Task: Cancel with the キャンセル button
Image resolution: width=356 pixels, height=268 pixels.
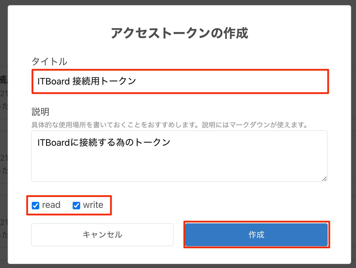Action: pyautogui.click(x=102, y=235)
